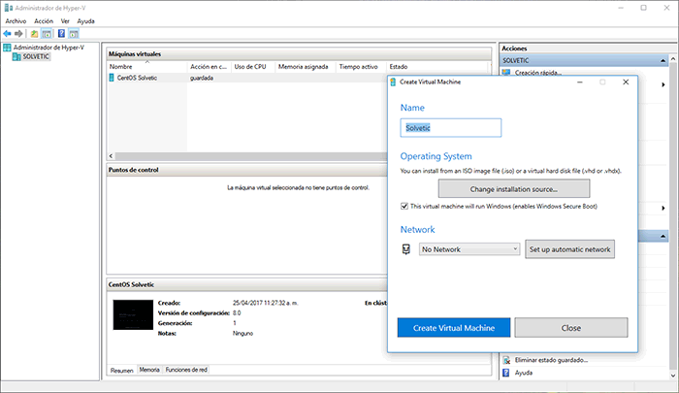Collapse the SOLVETIC section in Acciones
Image resolution: width=679 pixels, height=393 pixels.
pyautogui.click(x=663, y=61)
